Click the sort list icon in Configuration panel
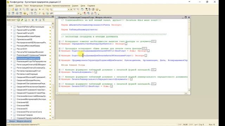This screenshot has height=126, width=225. click(40, 20)
